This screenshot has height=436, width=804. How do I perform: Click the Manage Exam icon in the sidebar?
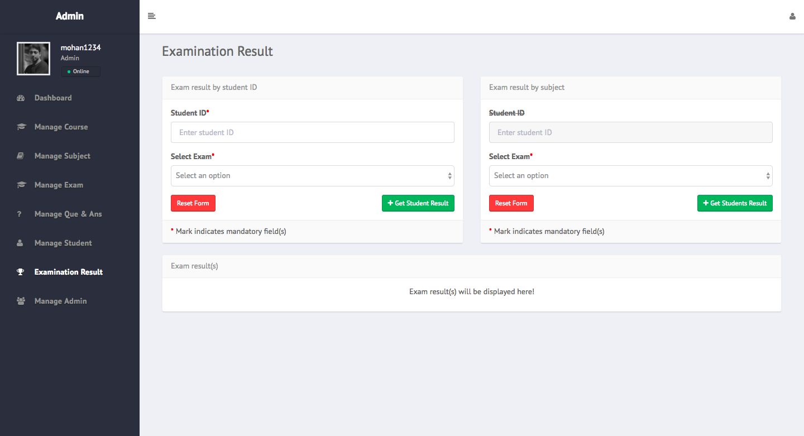coord(21,185)
